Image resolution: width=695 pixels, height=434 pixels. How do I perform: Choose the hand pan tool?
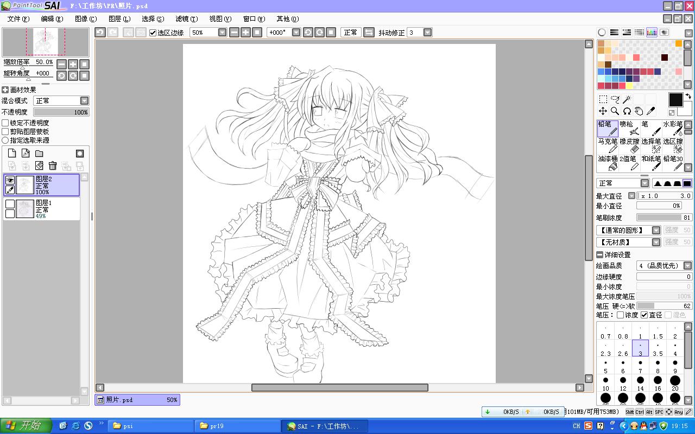pyautogui.click(x=639, y=111)
